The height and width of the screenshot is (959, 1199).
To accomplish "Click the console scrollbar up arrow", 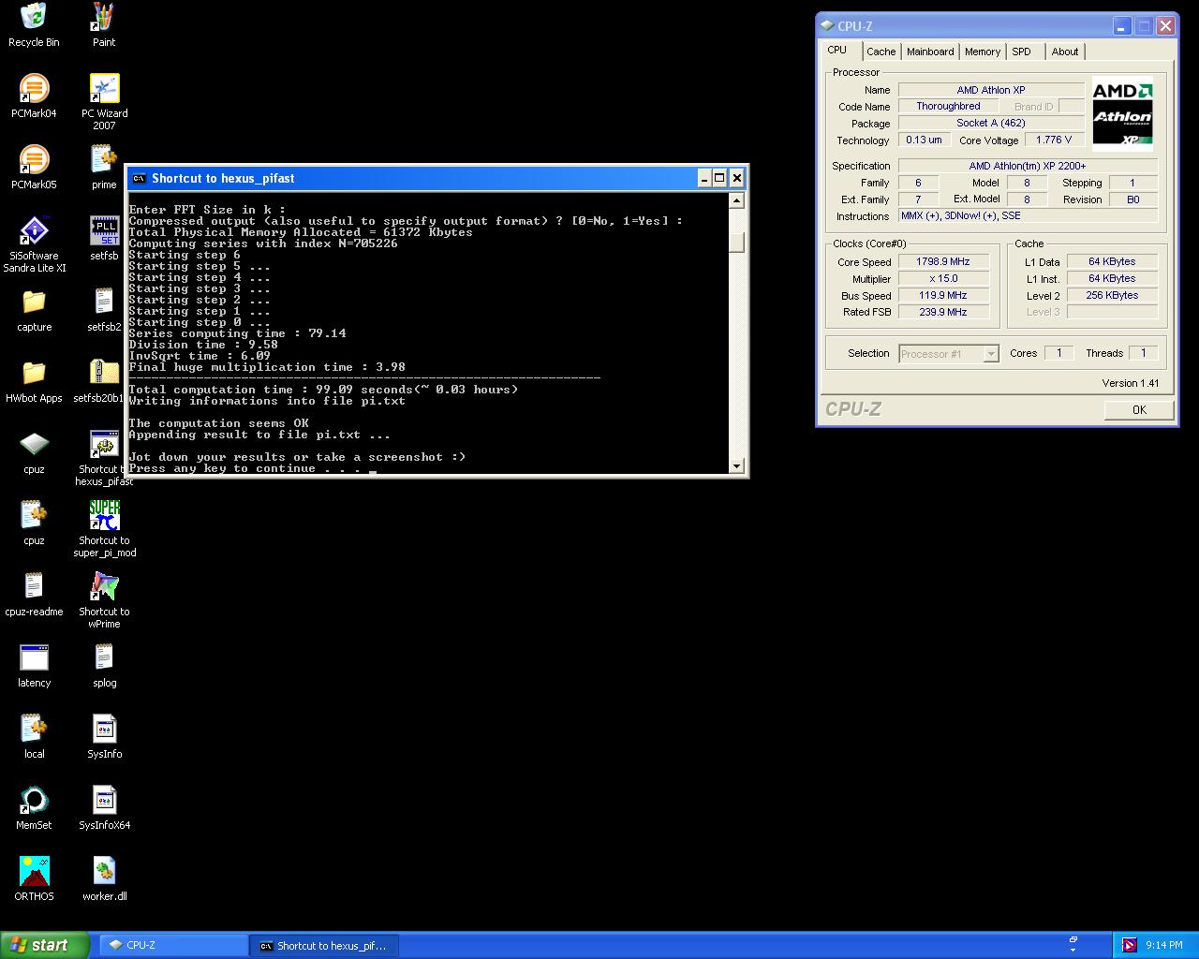I will coord(736,200).
